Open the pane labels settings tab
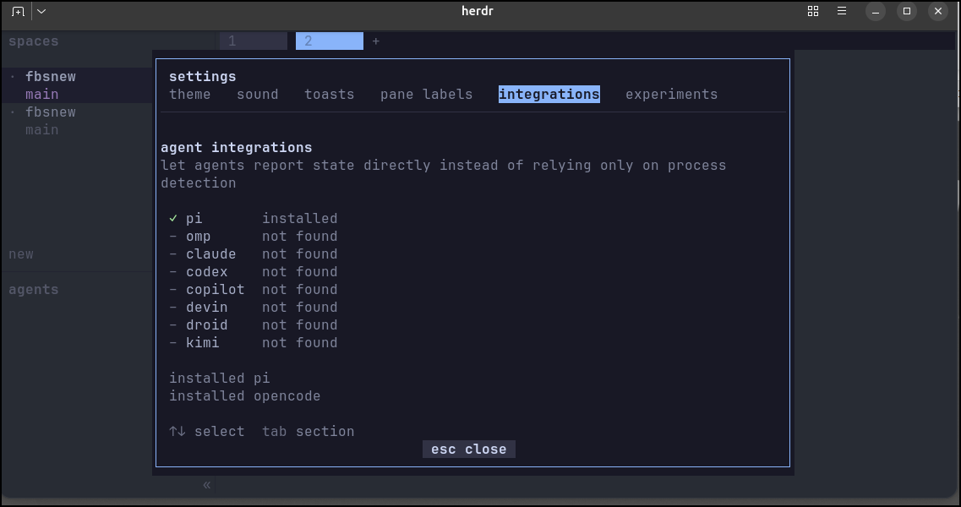This screenshot has width=961, height=507. click(426, 95)
